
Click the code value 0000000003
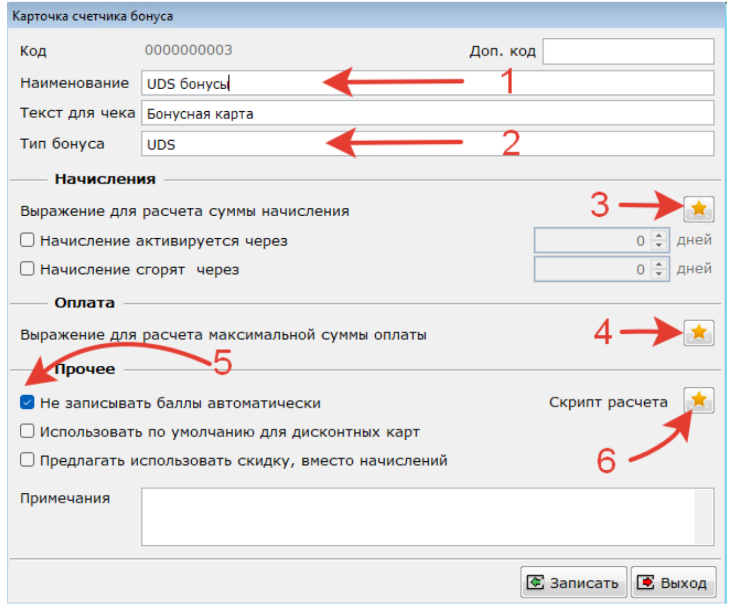(x=188, y=50)
